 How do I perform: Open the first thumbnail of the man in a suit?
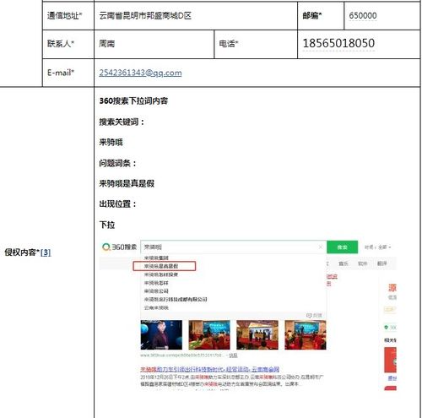click(161, 335)
